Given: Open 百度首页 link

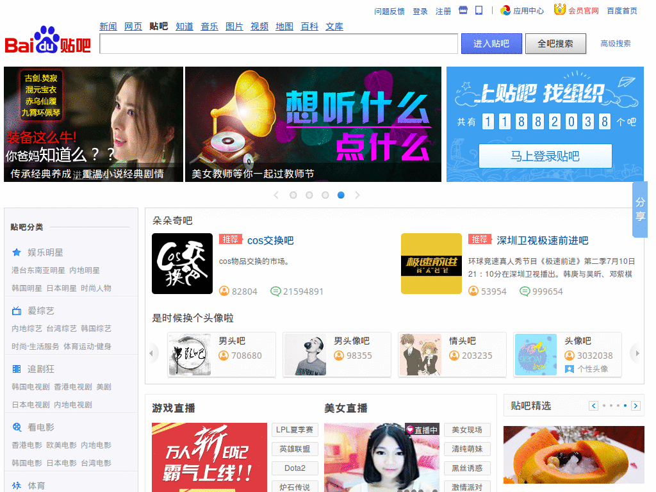Looking at the screenshot, I should [x=622, y=11].
